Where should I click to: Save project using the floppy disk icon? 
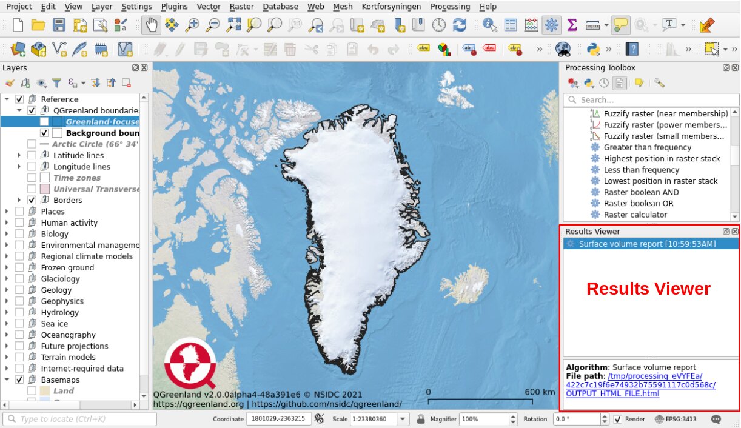pos(59,25)
